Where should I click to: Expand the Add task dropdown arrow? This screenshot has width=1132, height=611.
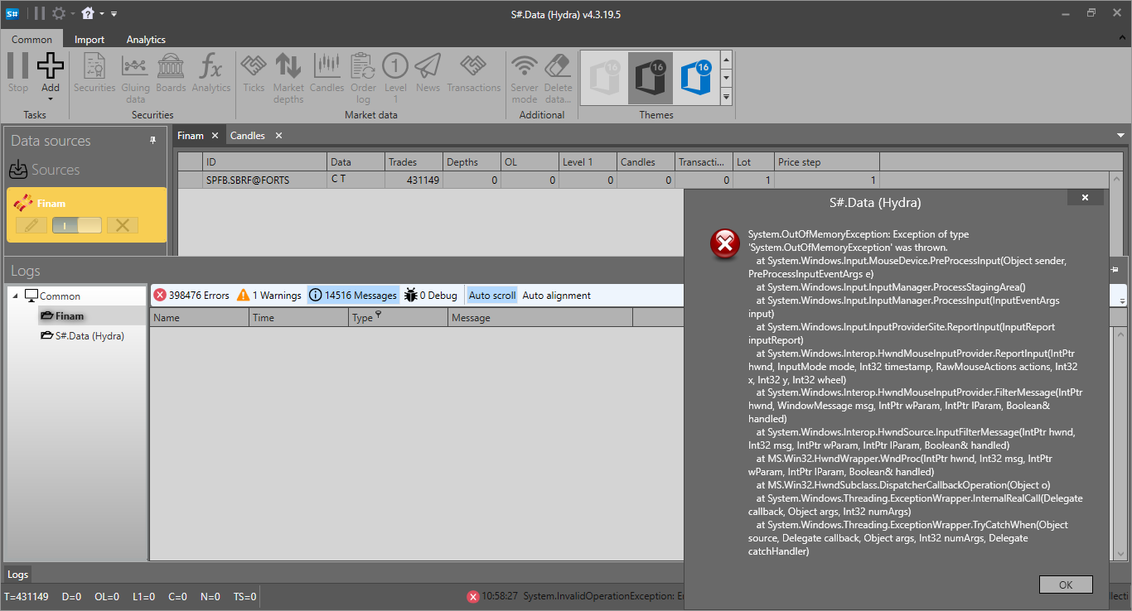click(51, 99)
